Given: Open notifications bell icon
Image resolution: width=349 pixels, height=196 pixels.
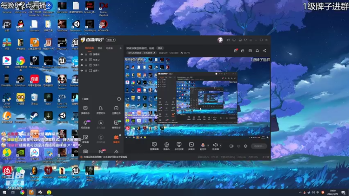Looking at the screenshot, I should pos(257,51).
